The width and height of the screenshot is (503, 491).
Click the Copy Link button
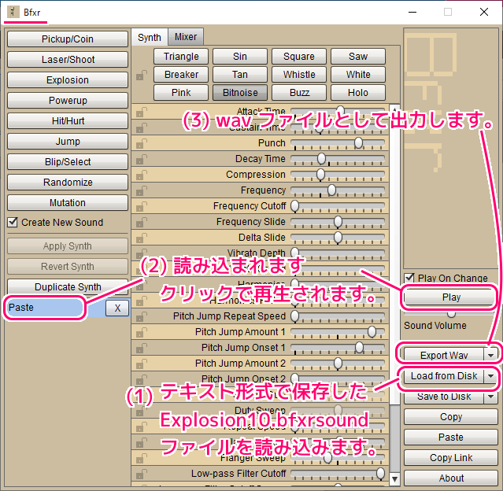(x=451, y=458)
